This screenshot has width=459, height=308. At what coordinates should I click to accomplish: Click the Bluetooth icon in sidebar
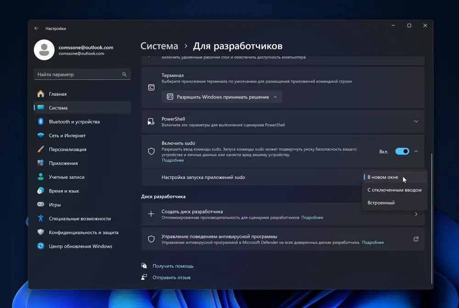pyautogui.click(x=41, y=121)
